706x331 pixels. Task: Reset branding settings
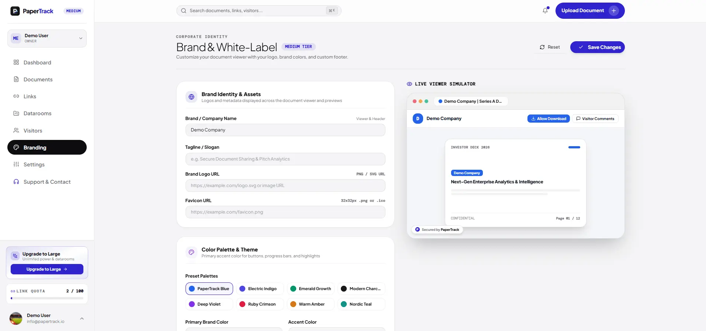pyautogui.click(x=550, y=47)
